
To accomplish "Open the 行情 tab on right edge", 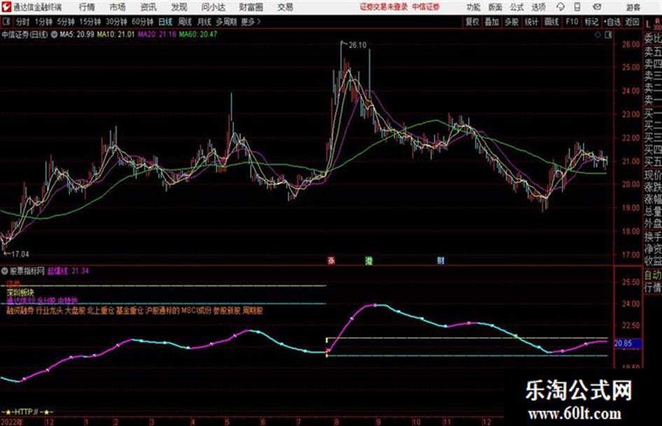I will (653, 288).
